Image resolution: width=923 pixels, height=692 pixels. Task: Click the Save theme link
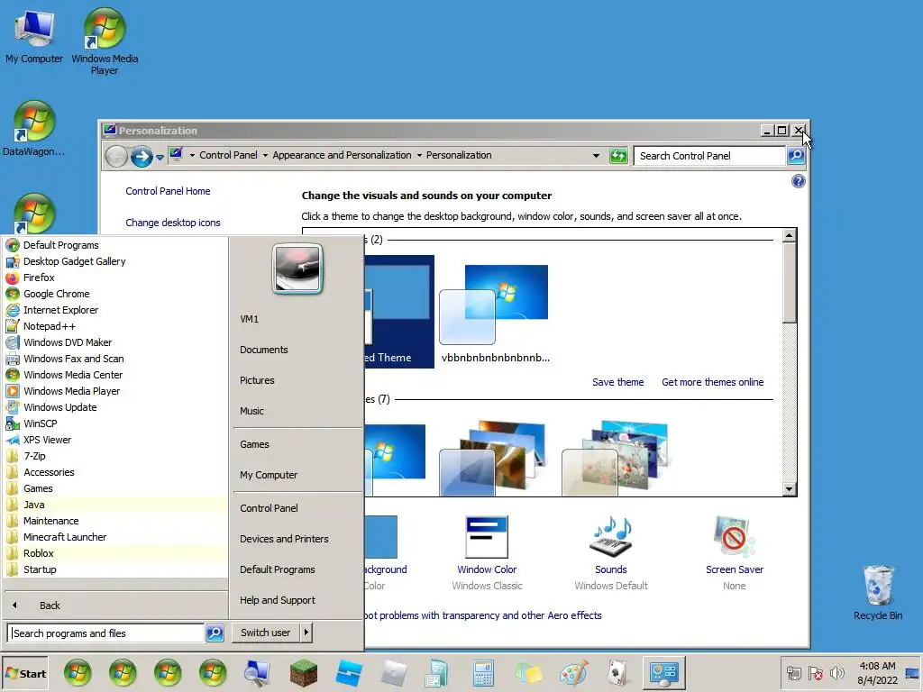point(617,382)
